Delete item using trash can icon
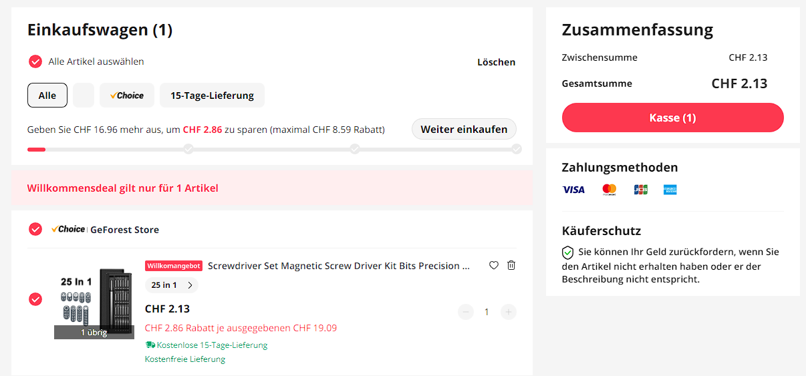 pos(511,265)
